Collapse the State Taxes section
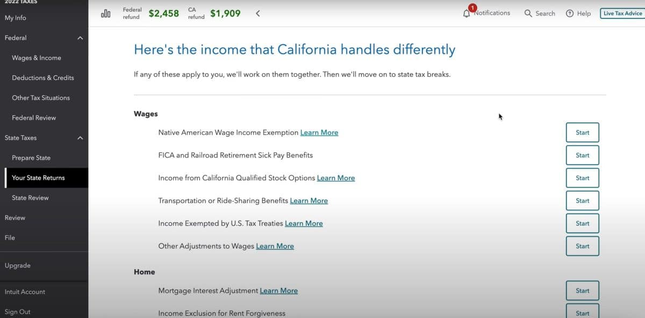The height and width of the screenshot is (318, 645). (80, 138)
